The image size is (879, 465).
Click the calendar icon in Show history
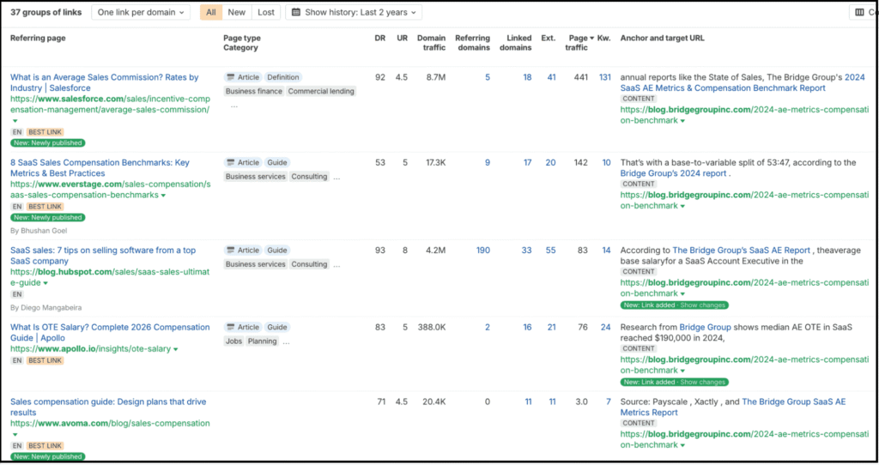(296, 12)
